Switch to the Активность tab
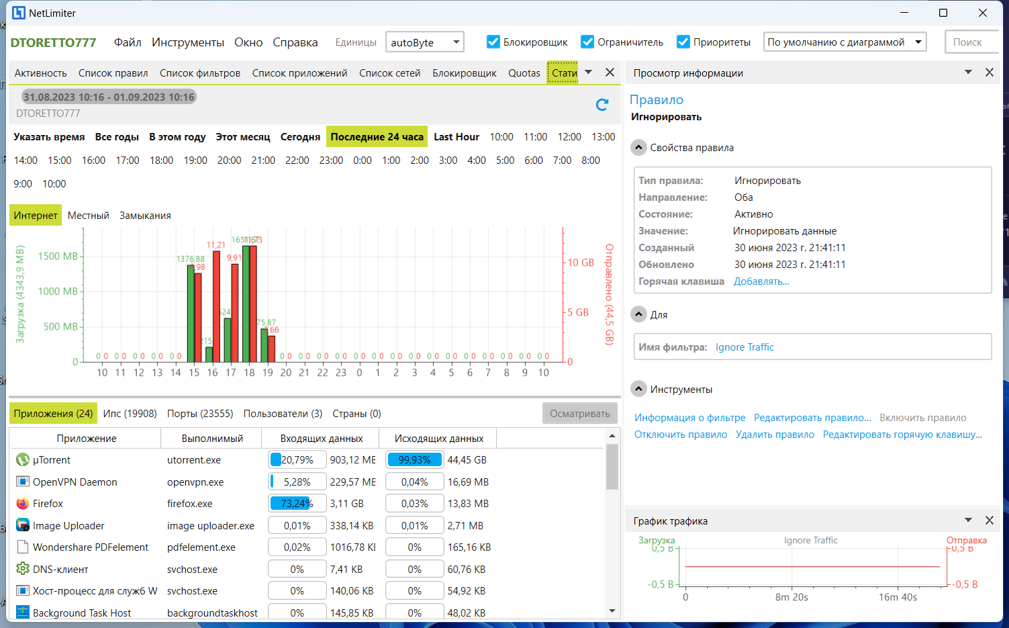 (41, 73)
